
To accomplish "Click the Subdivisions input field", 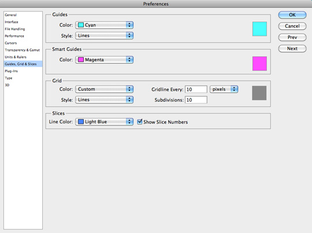I will 196,100.
